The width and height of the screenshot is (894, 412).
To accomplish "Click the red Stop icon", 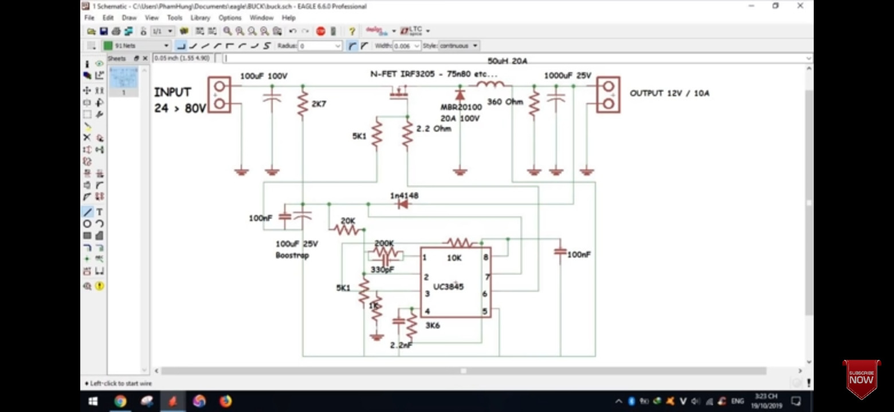I will pyautogui.click(x=321, y=31).
